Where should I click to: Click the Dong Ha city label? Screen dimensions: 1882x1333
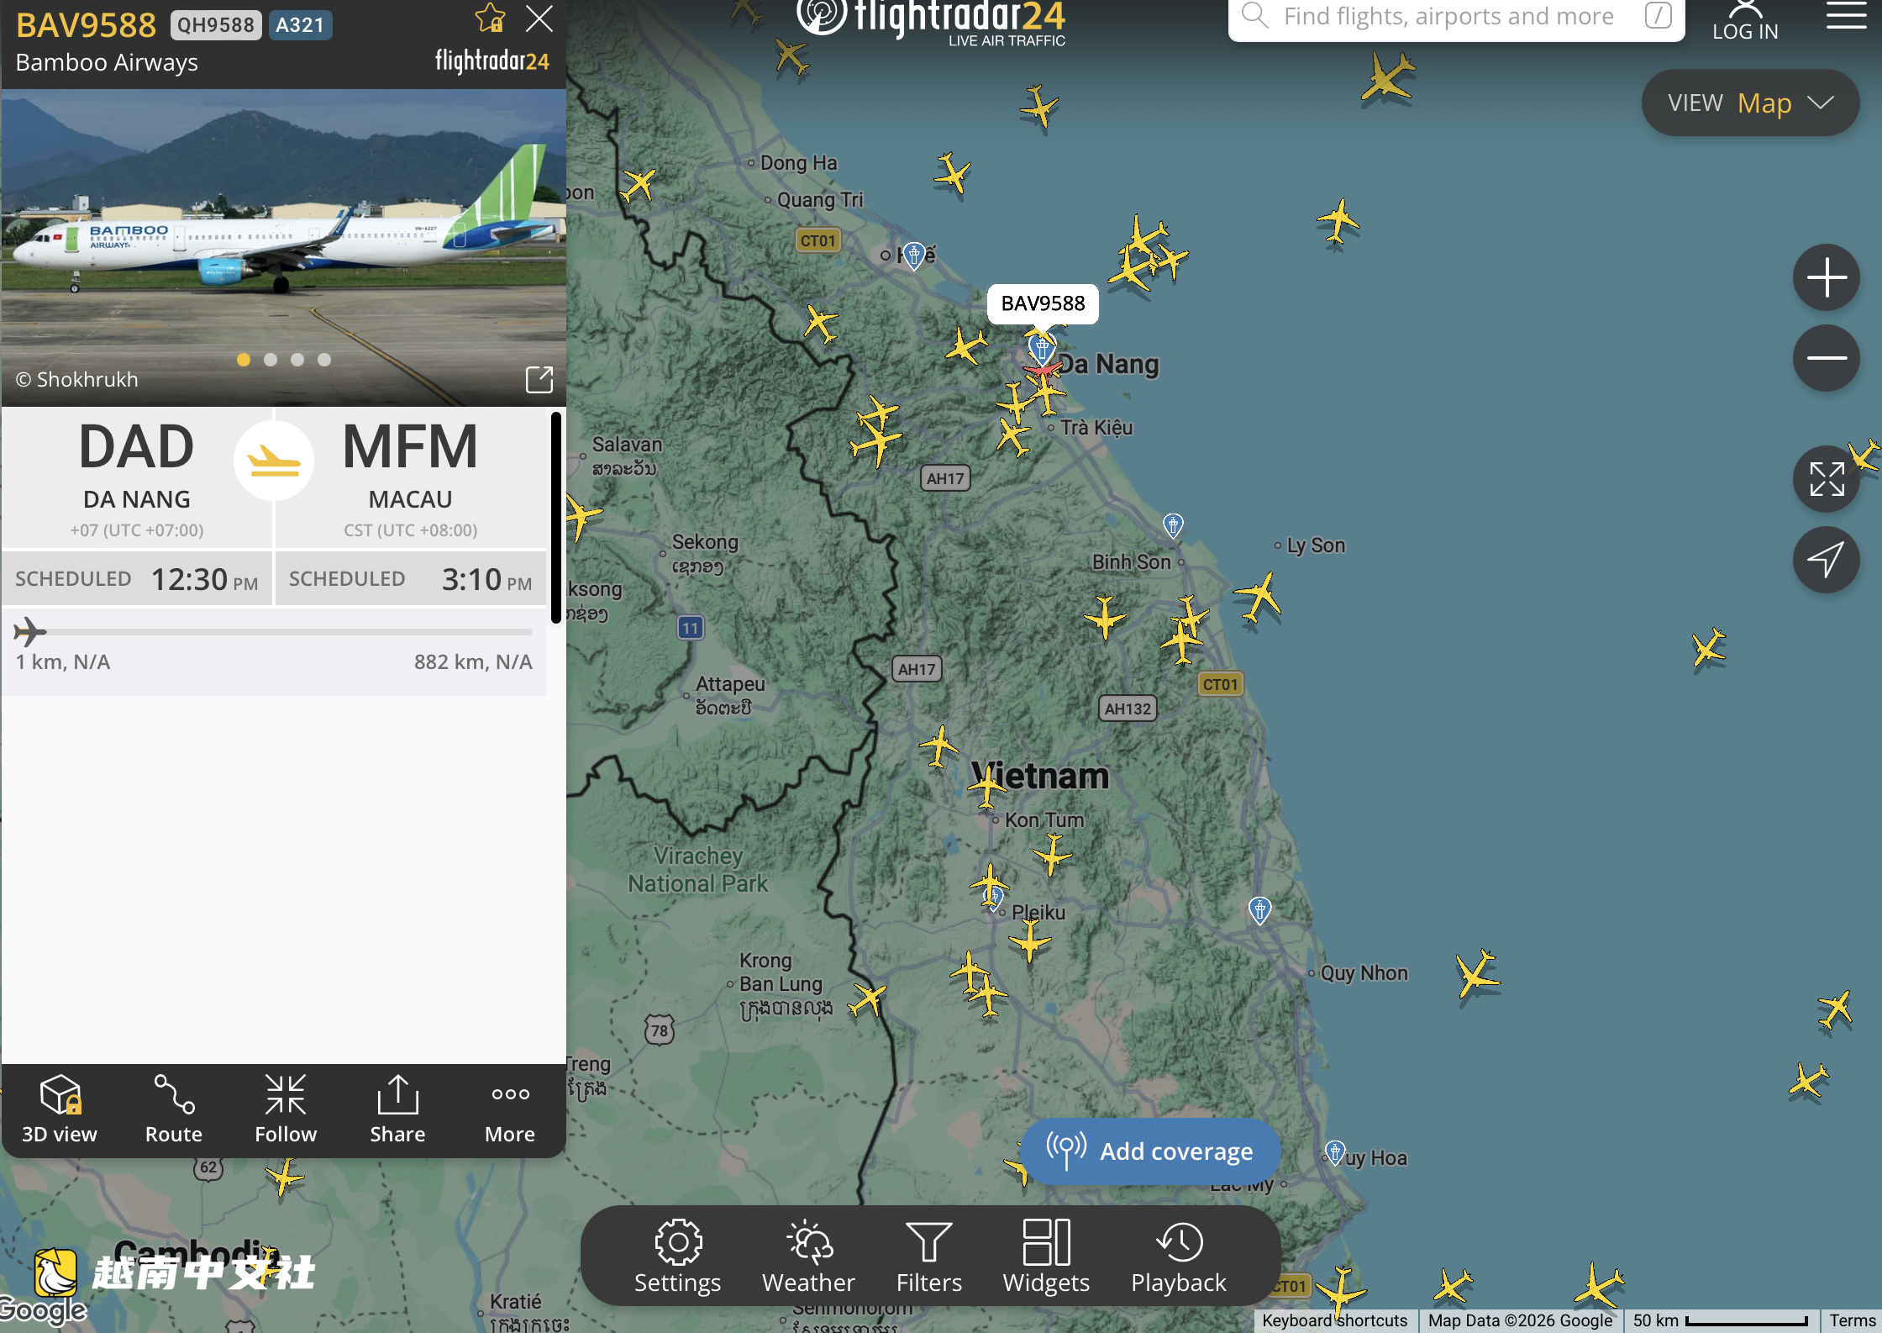click(798, 163)
